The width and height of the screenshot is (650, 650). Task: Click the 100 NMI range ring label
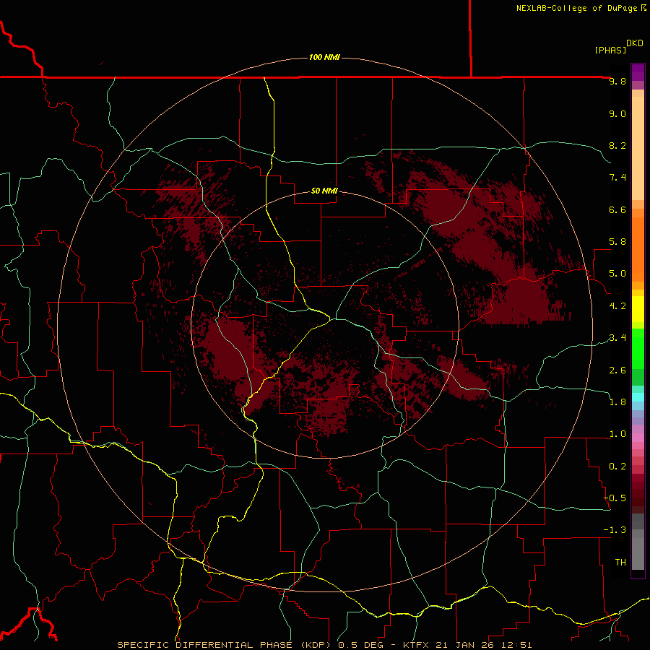[324, 57]
